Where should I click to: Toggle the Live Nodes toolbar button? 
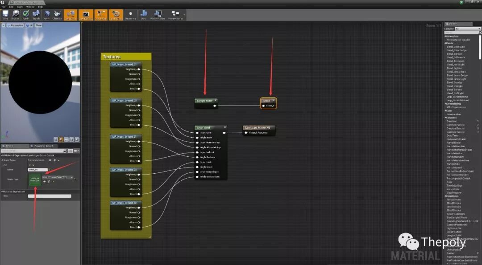pos(101,15)
